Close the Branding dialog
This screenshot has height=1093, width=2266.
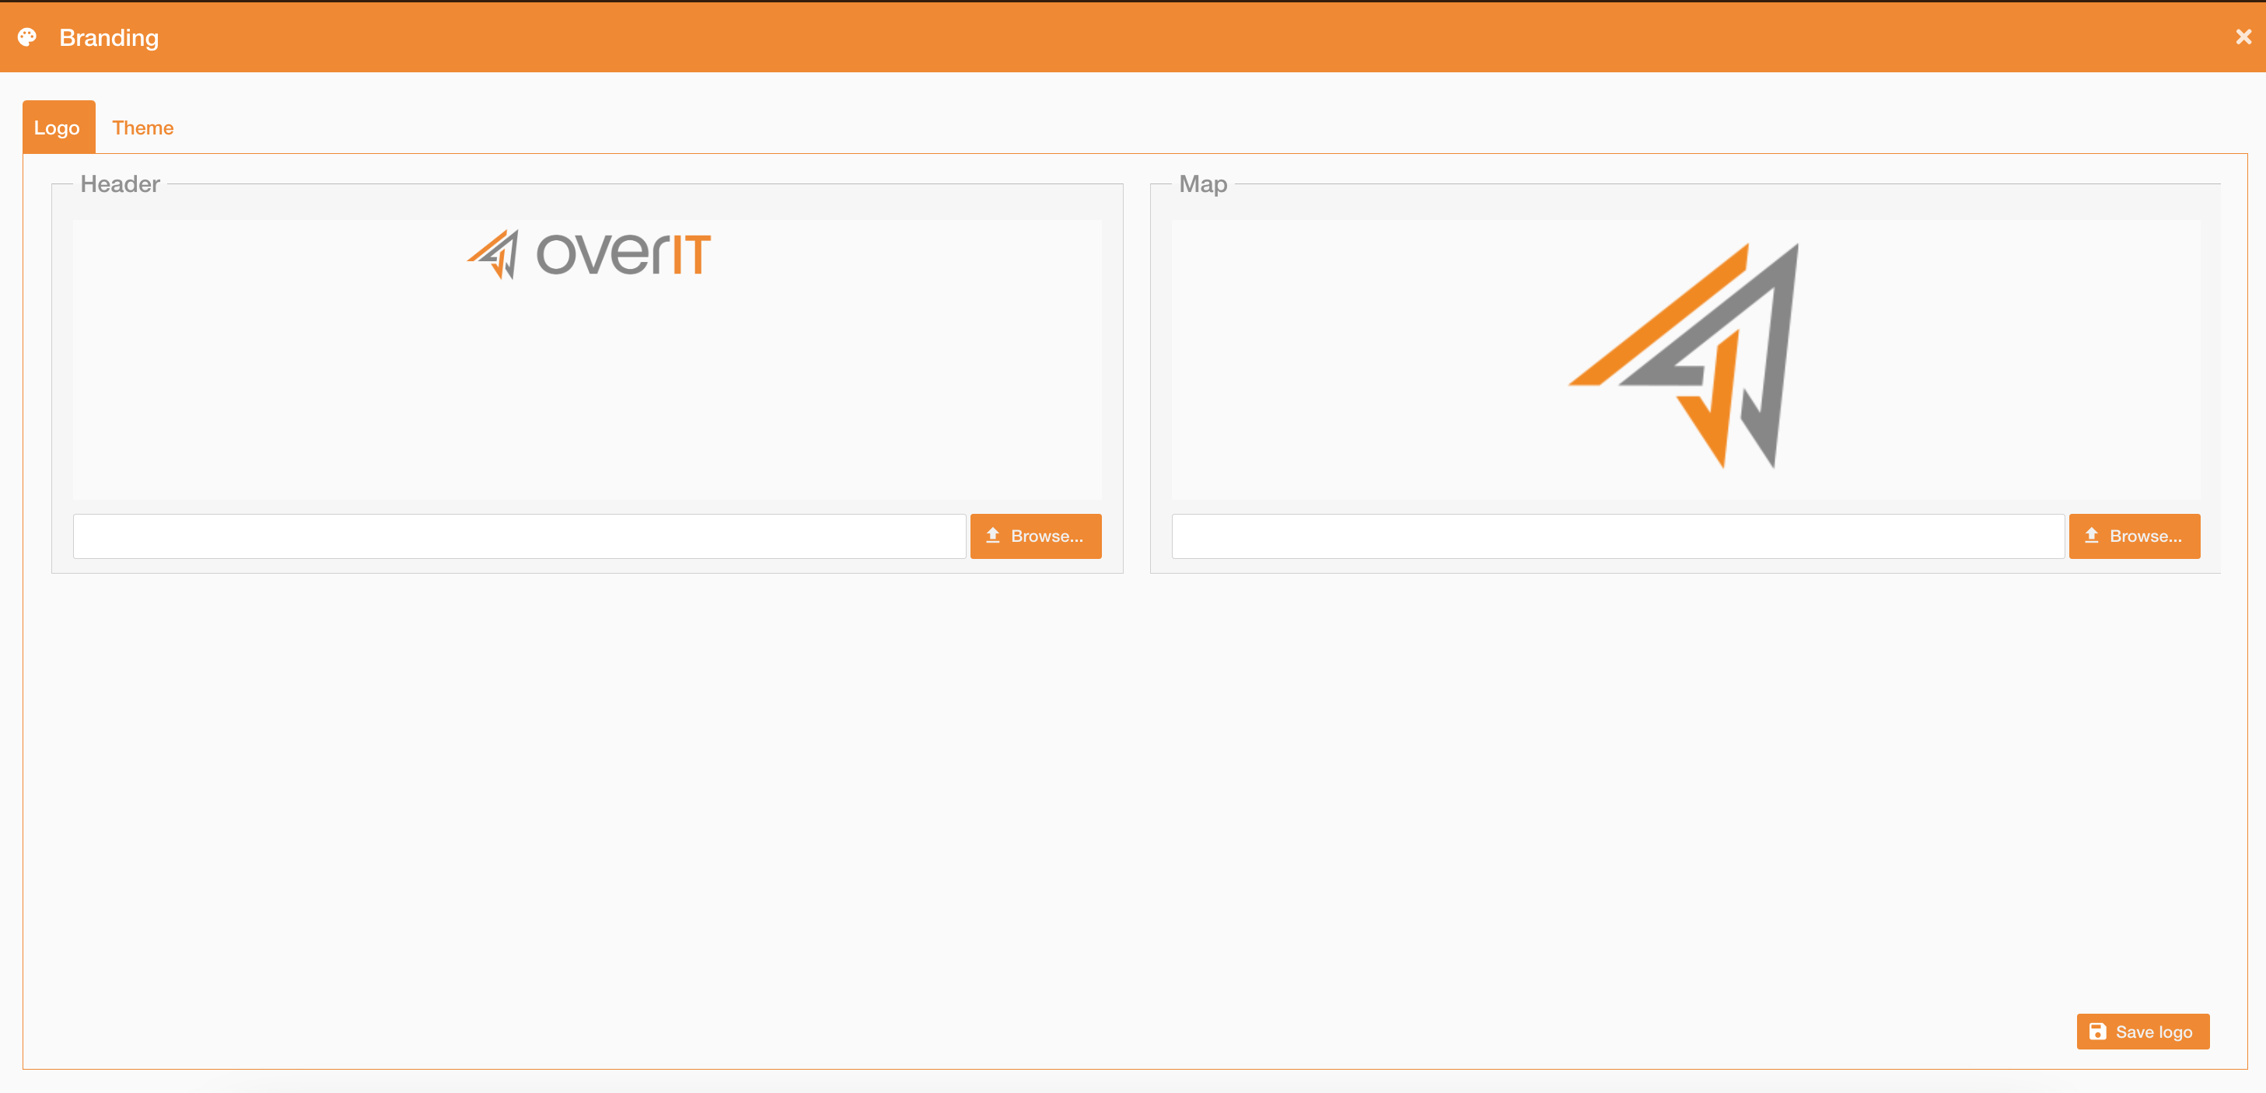click(2243, 37)
